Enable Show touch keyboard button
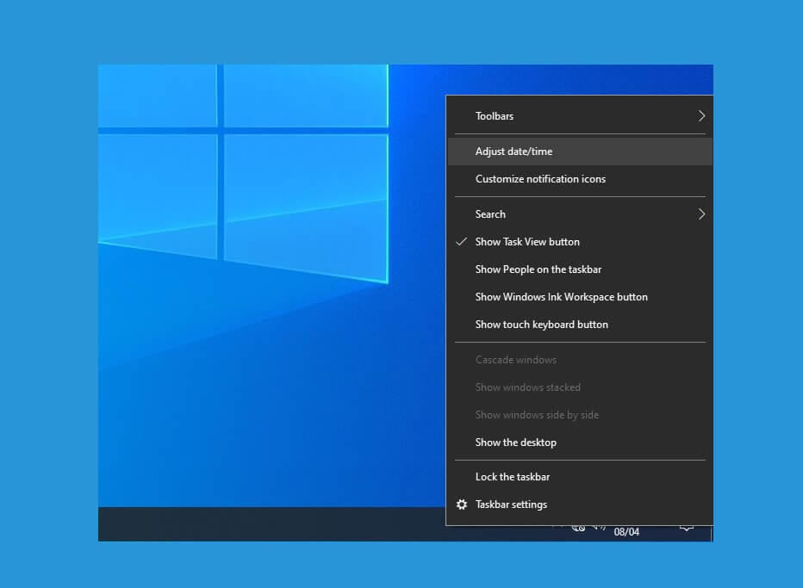 [x=542, y=325]
